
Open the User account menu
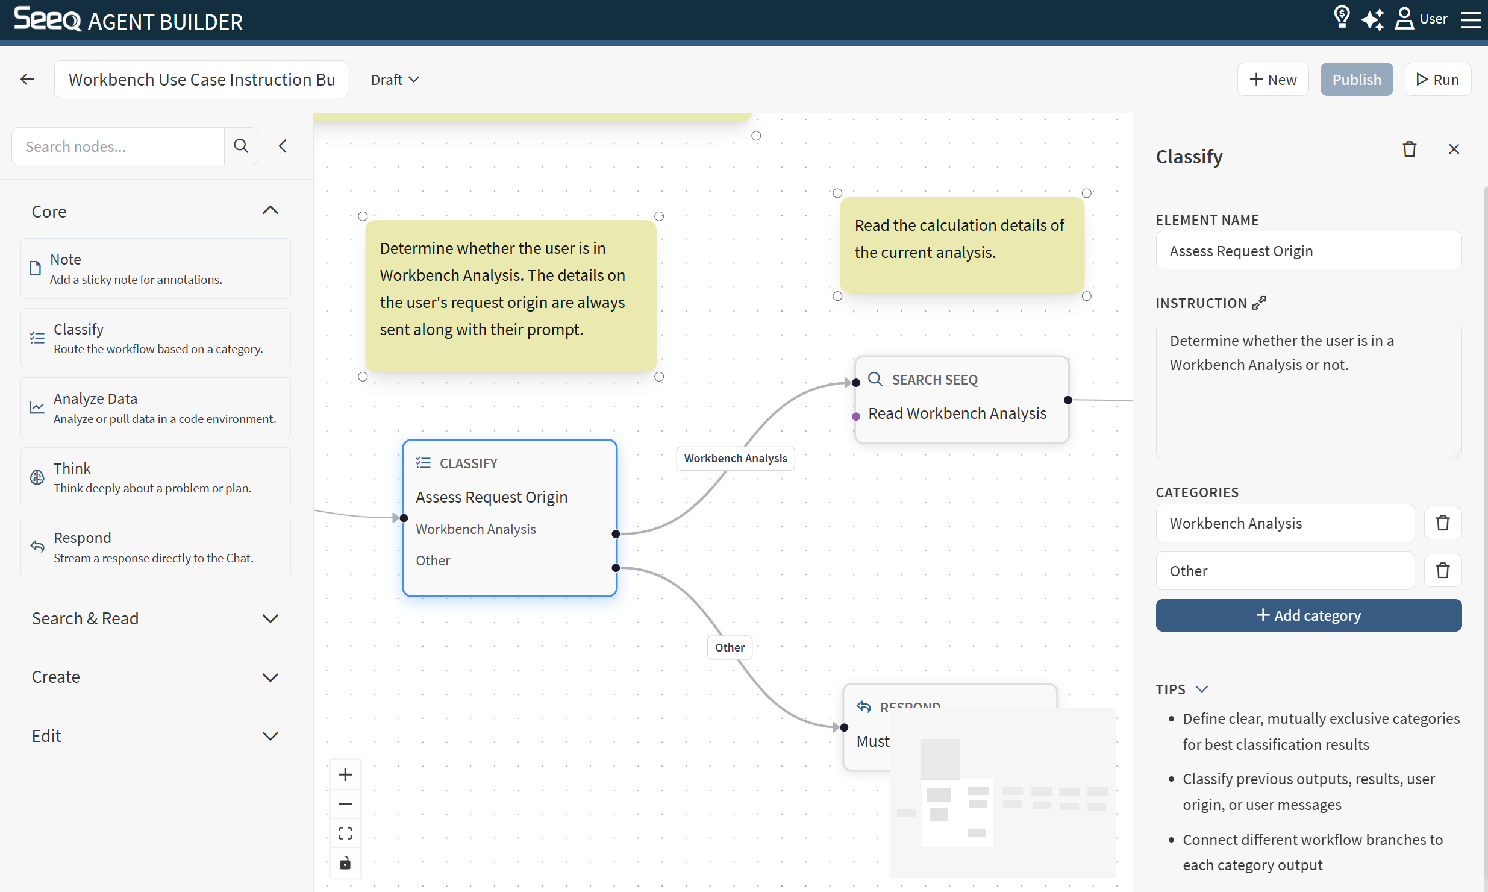click(1421, 19)
